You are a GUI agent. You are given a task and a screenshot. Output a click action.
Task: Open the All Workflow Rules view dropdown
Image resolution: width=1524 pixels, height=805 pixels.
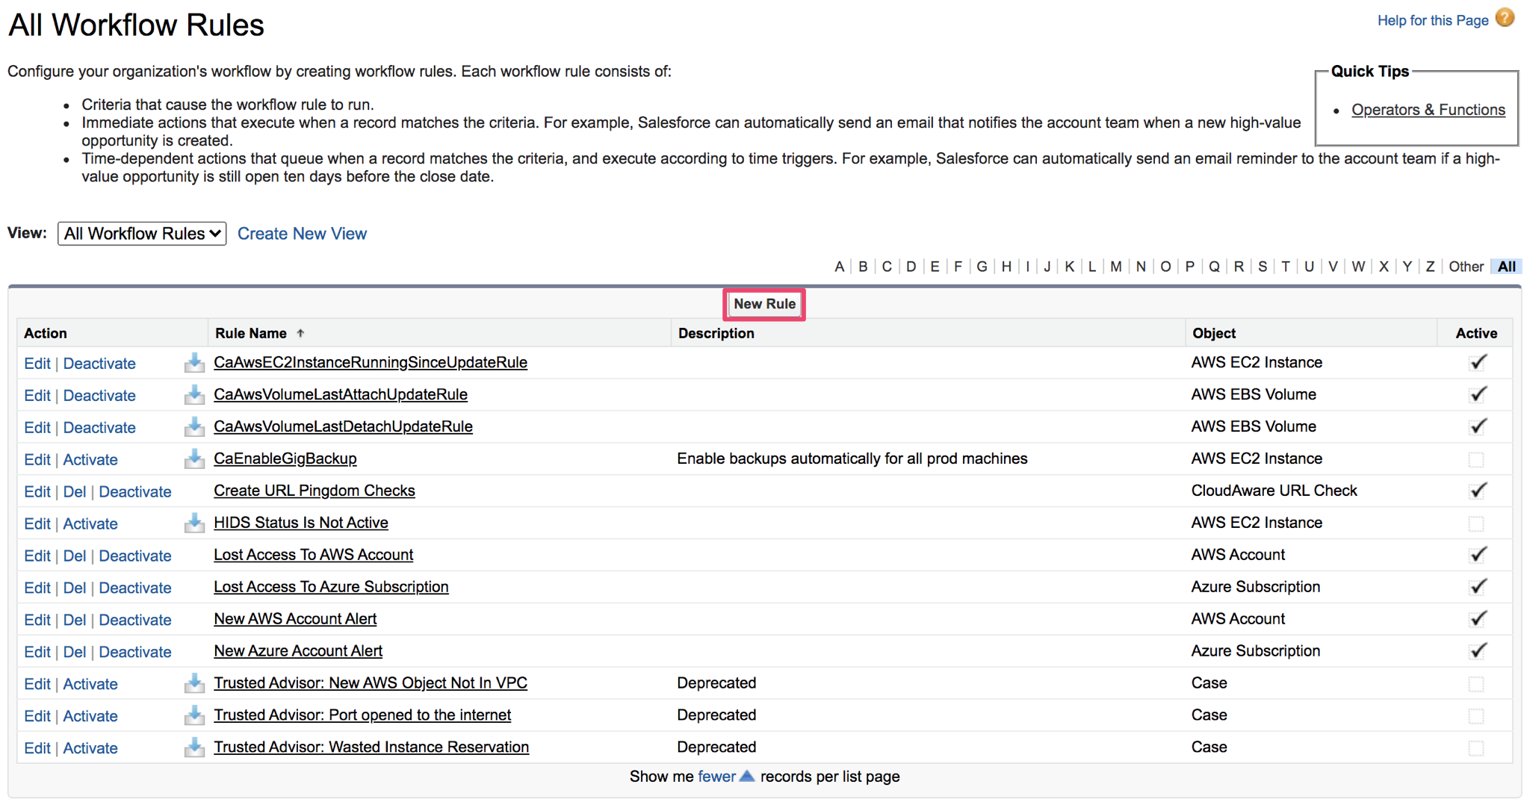[142, 234]
